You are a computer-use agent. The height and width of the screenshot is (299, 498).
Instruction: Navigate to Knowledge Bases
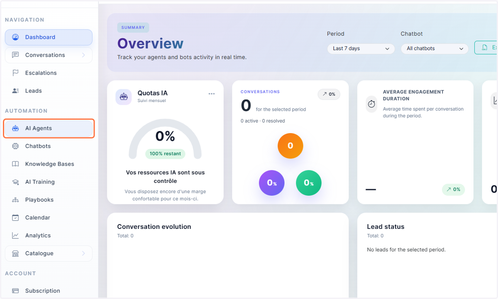tap(49, 164)
